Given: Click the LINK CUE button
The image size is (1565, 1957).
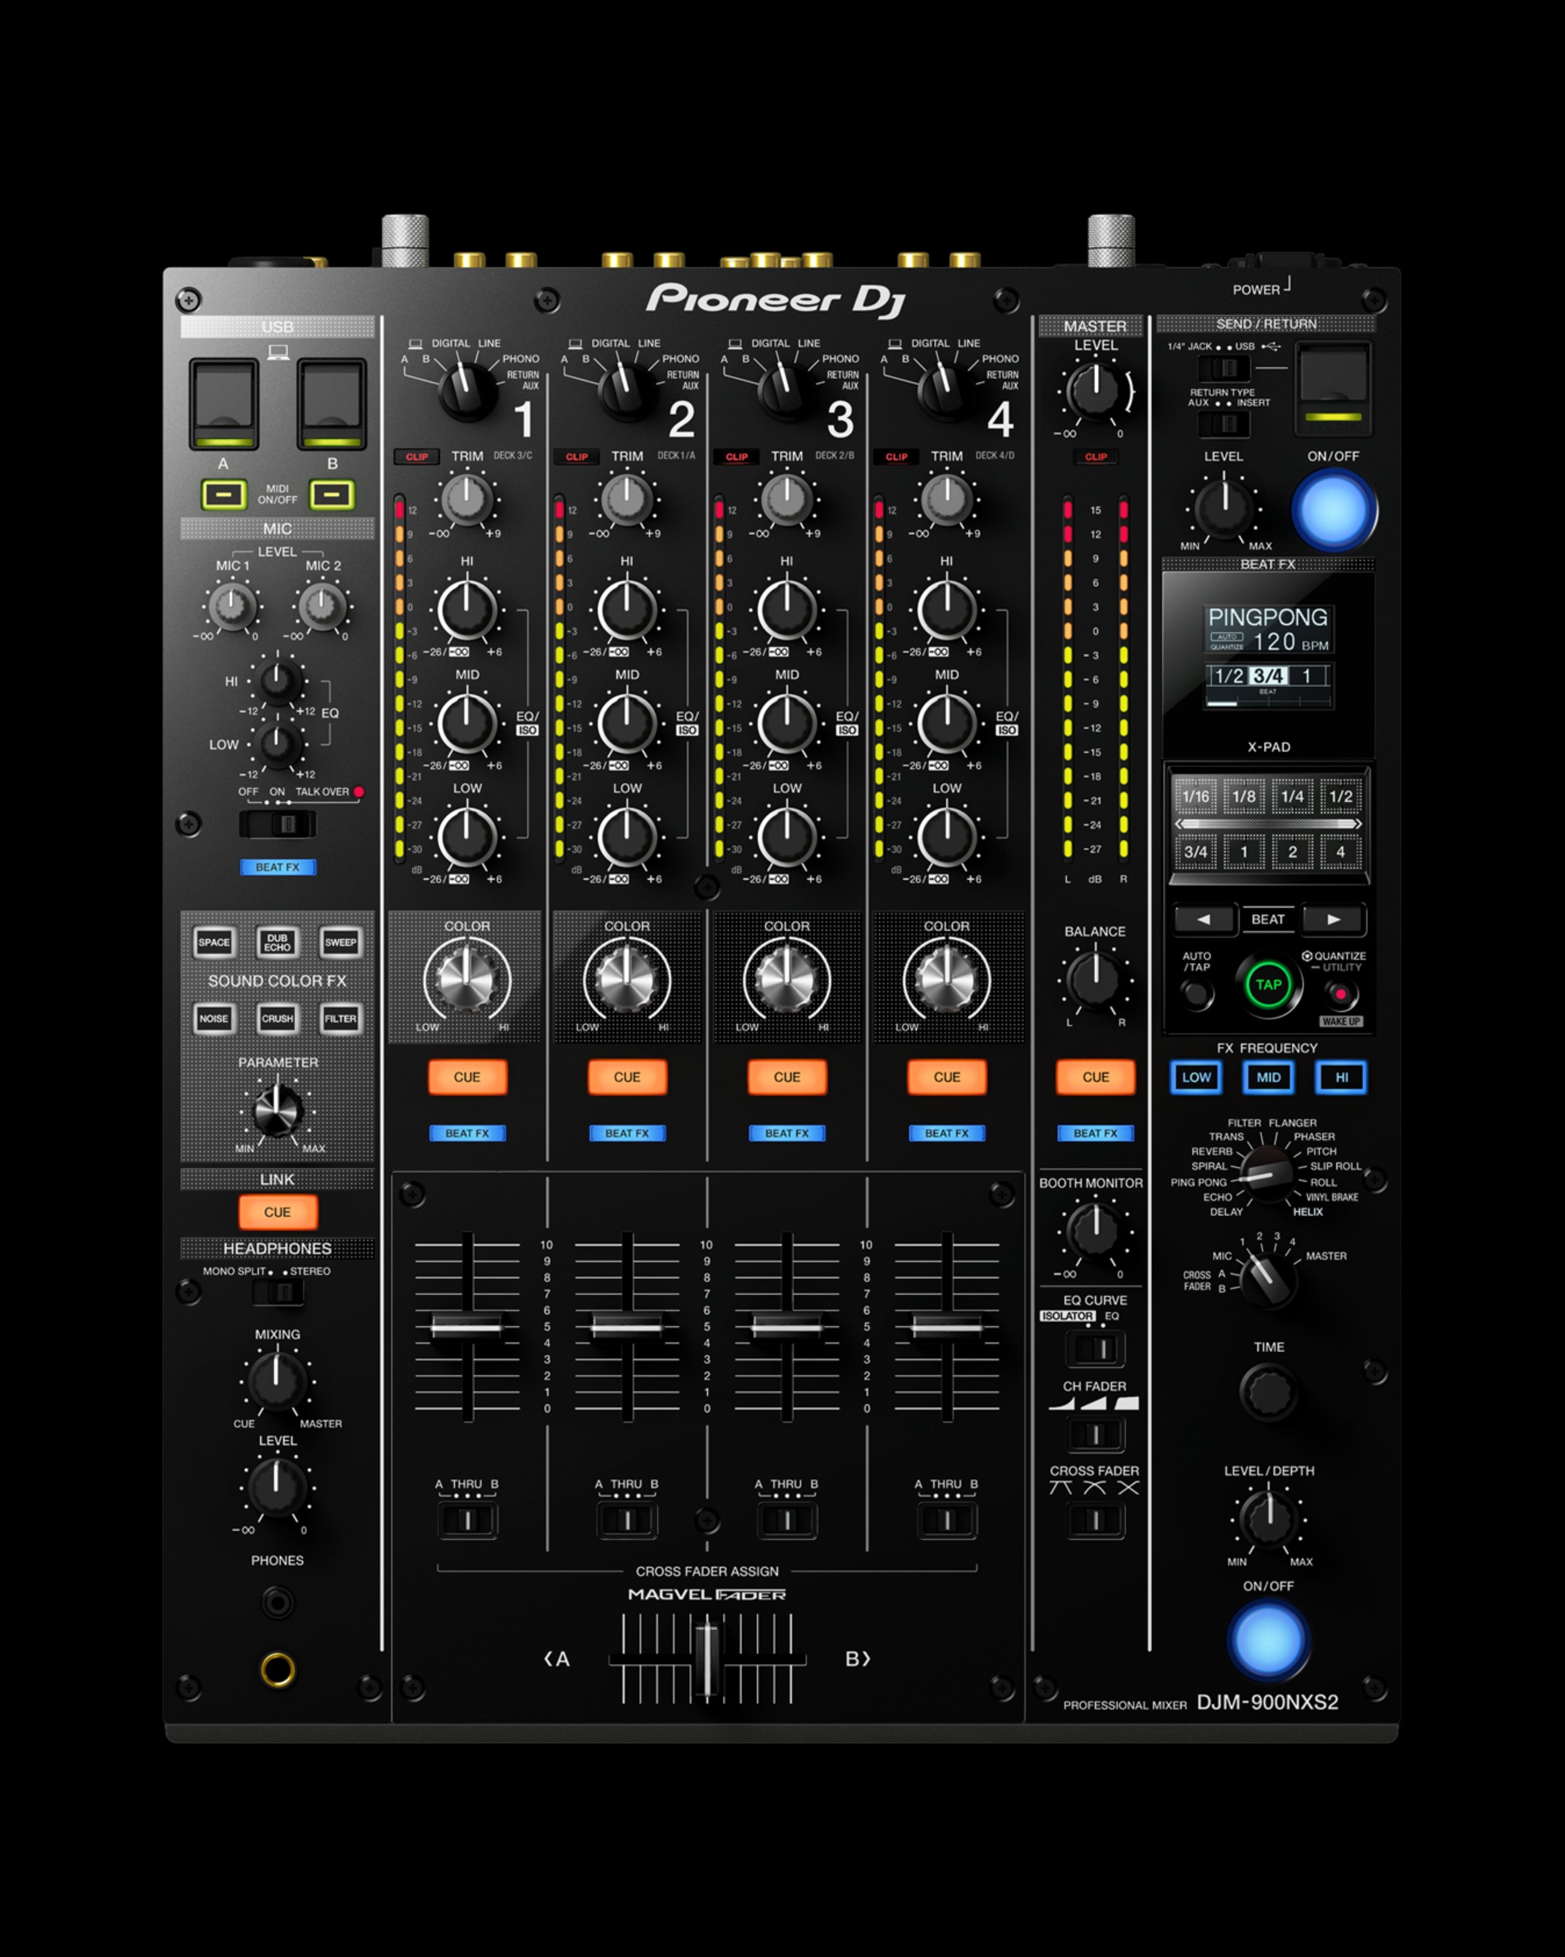Looking at the screenshot, I should coord(277,1212).
